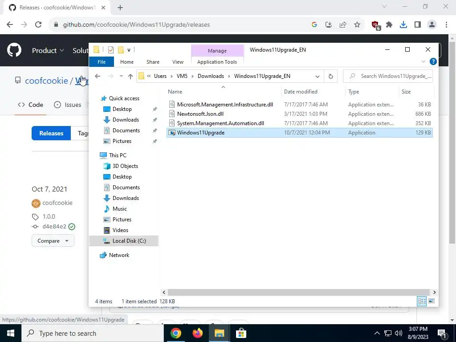Open commit d4e84e2 link
Screen dimensions: 456x342
[54, 226]
